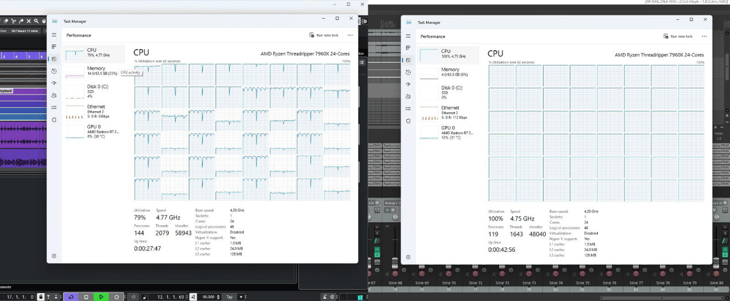Open Settings gear in left Task Manager
730x301 pixels.
(x=54, y=257)
